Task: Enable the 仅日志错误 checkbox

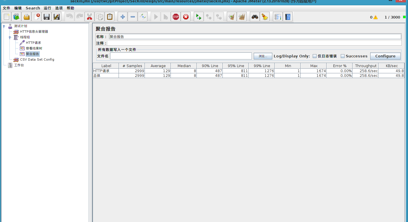Action: tap(314, 56)
